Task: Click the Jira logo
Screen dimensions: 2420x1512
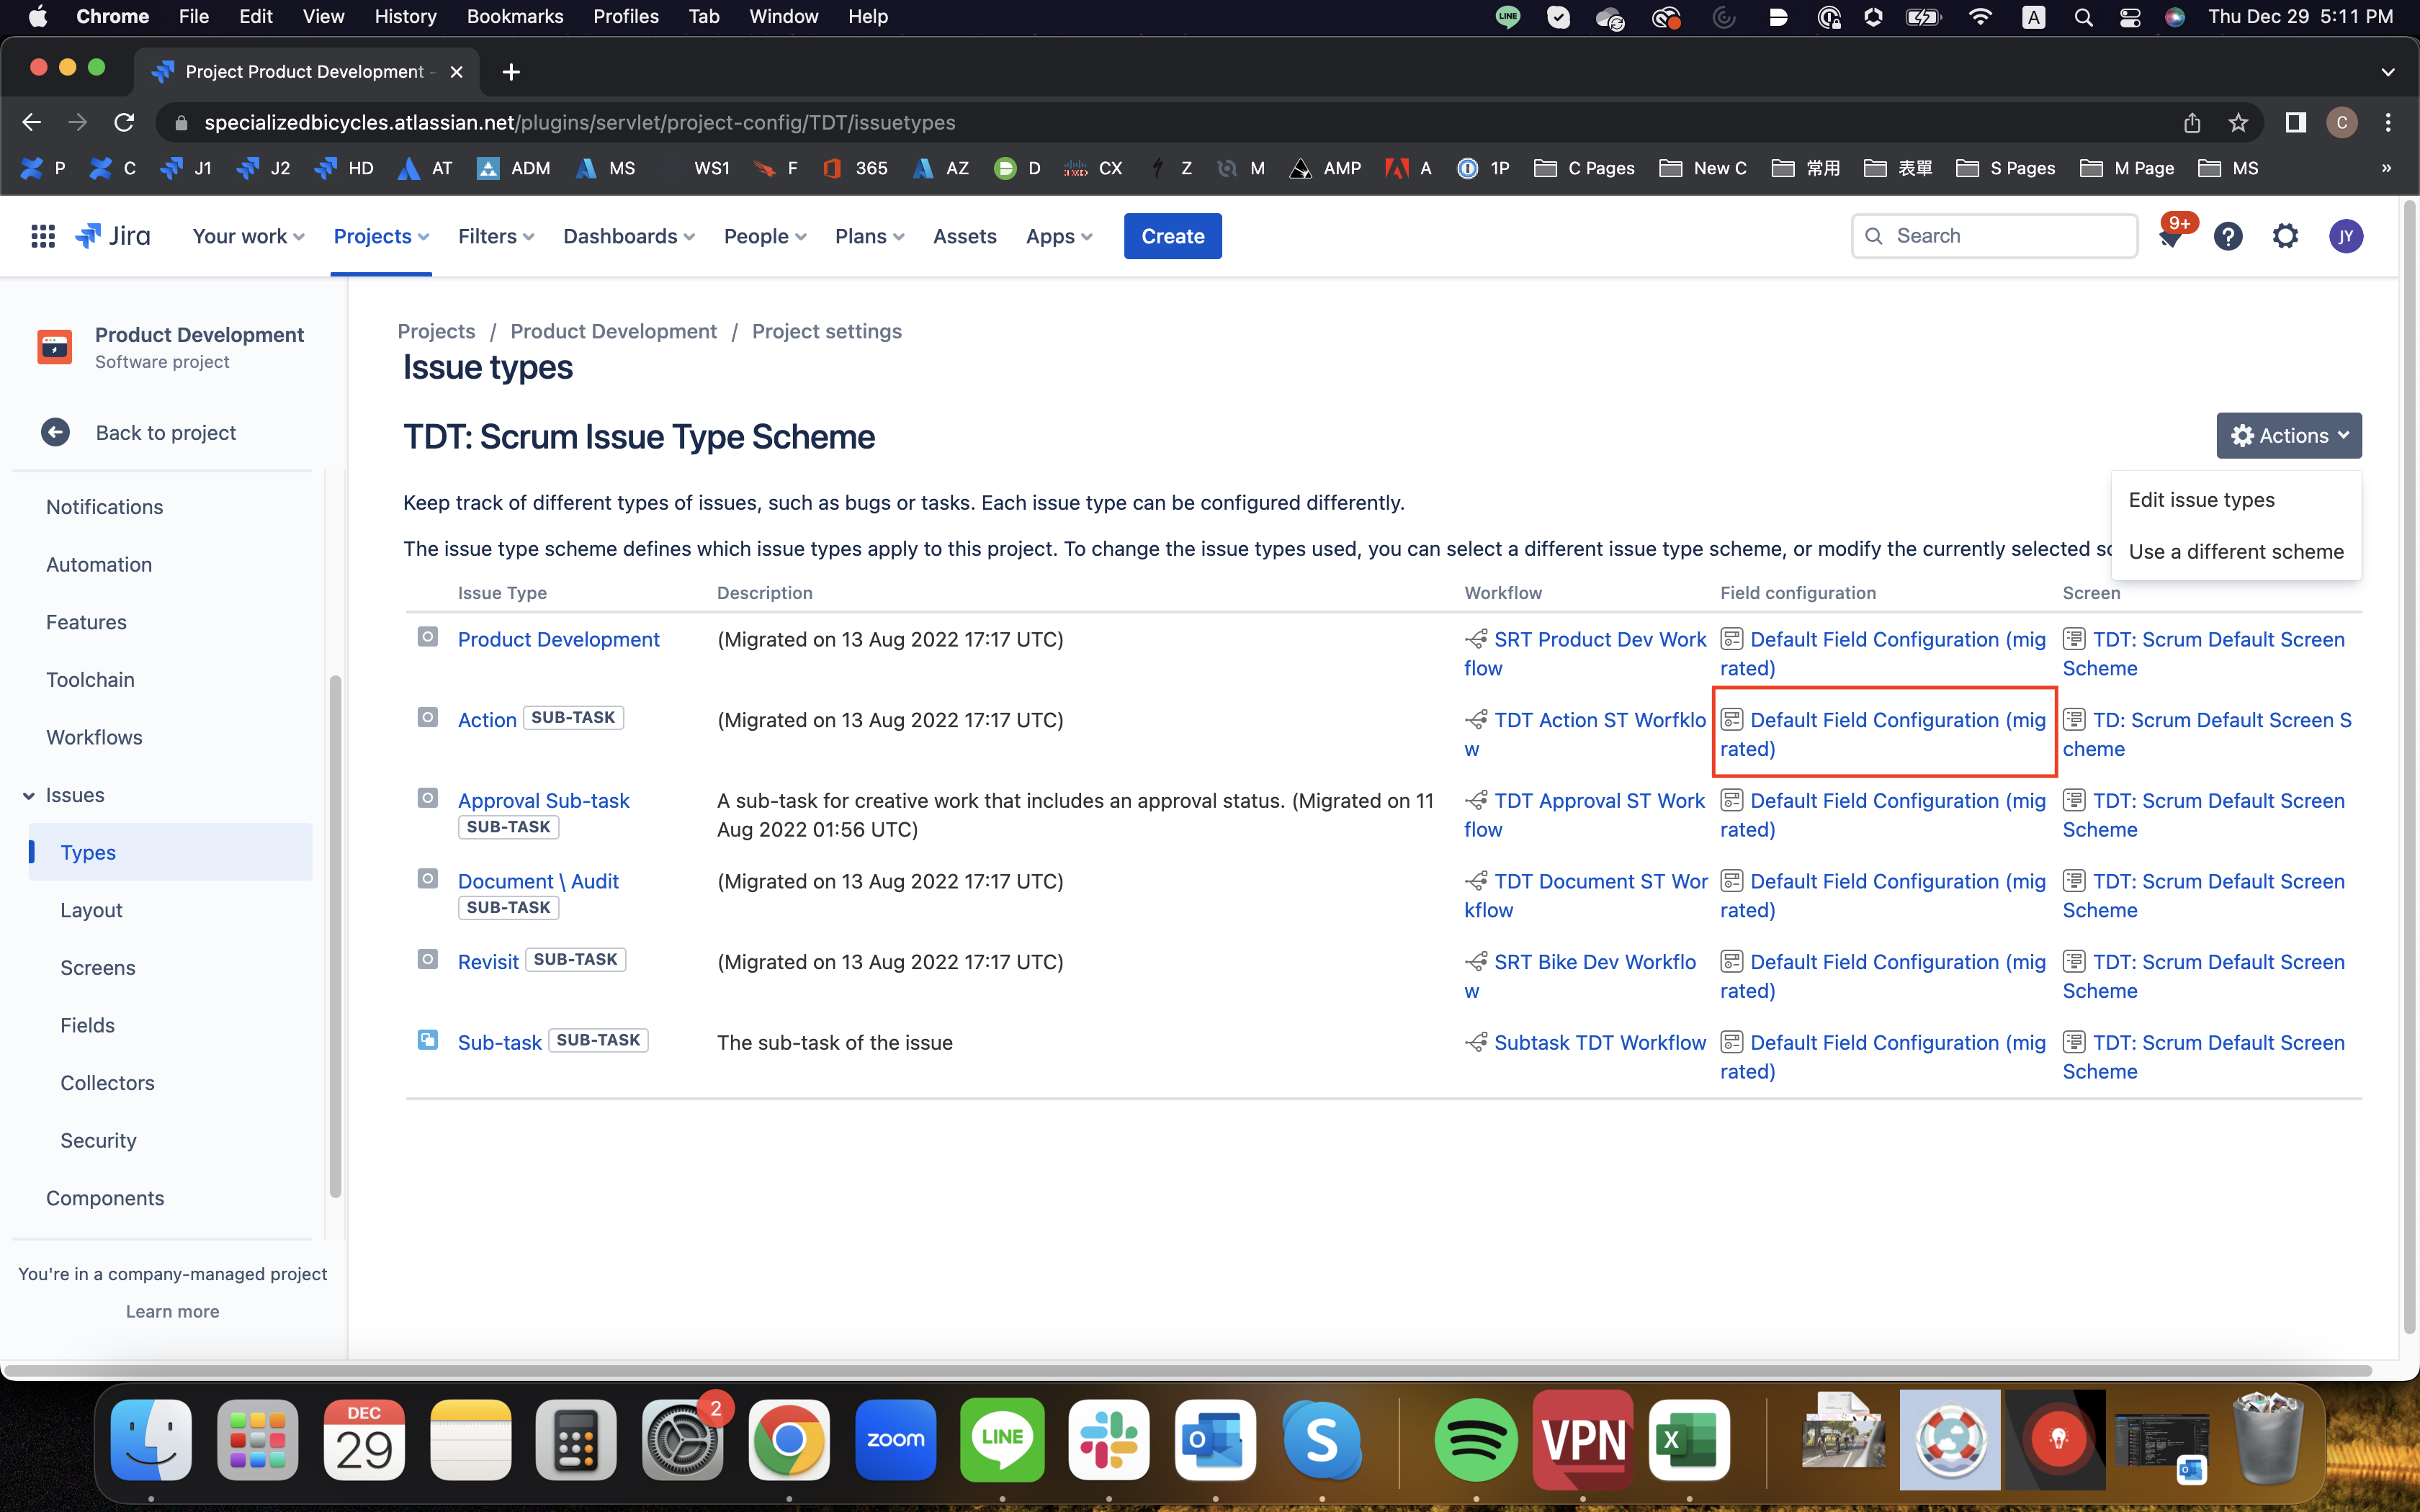Action: click(x=113, y=235)
